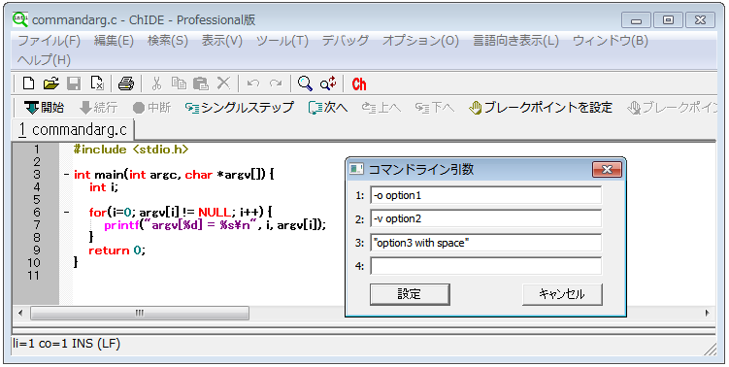The width and height of the screenshot is (729, 367).
Task: Launch the red Ch command shell icon
Action: [359, 84]
